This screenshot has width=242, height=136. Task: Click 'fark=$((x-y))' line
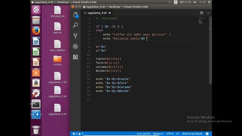(107, 63)
